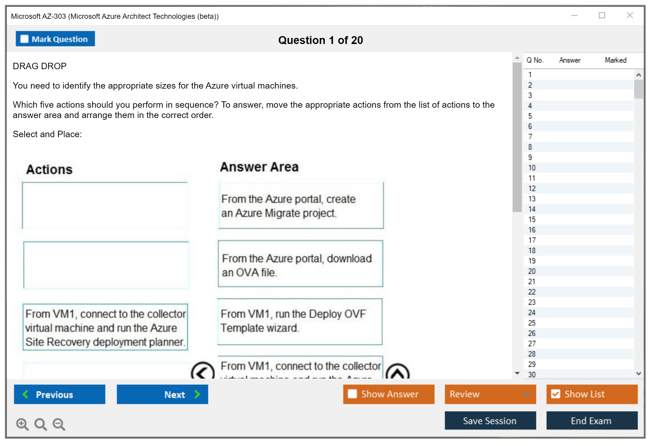Image resolution: width=653 pixels, height=446 pixels.
Task: Select the Azure Site Recovery planner action
Action: pyautogui.click(x=105, y=327)
